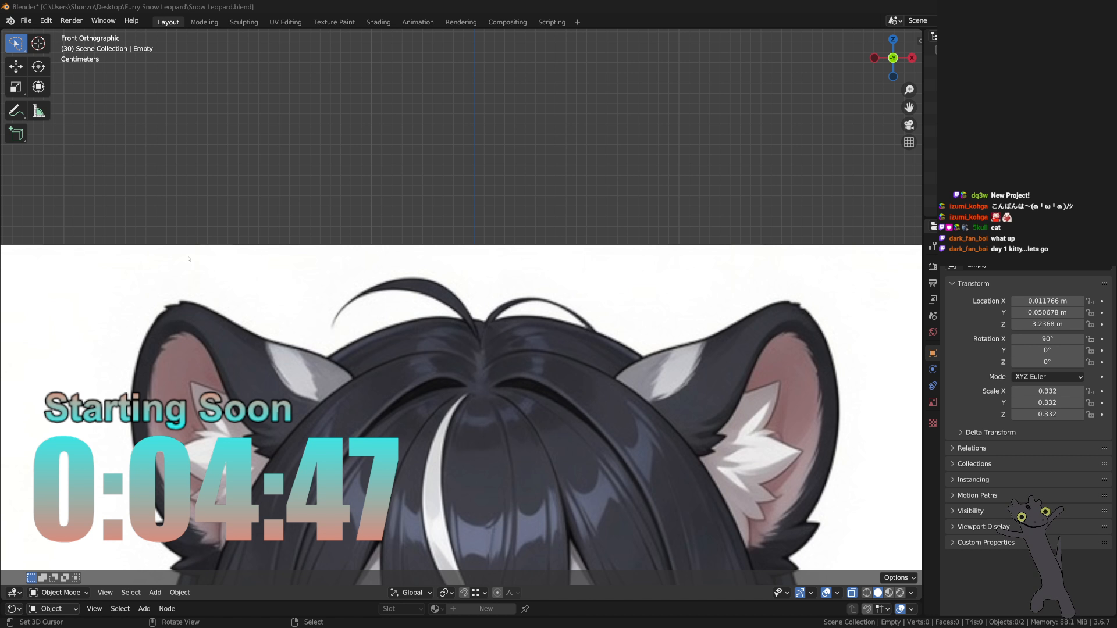Image resolution: width=1117 pixels, height=628 pixels.
Task: Toggle the snapping magnet in header
Action: coord(464,593)
